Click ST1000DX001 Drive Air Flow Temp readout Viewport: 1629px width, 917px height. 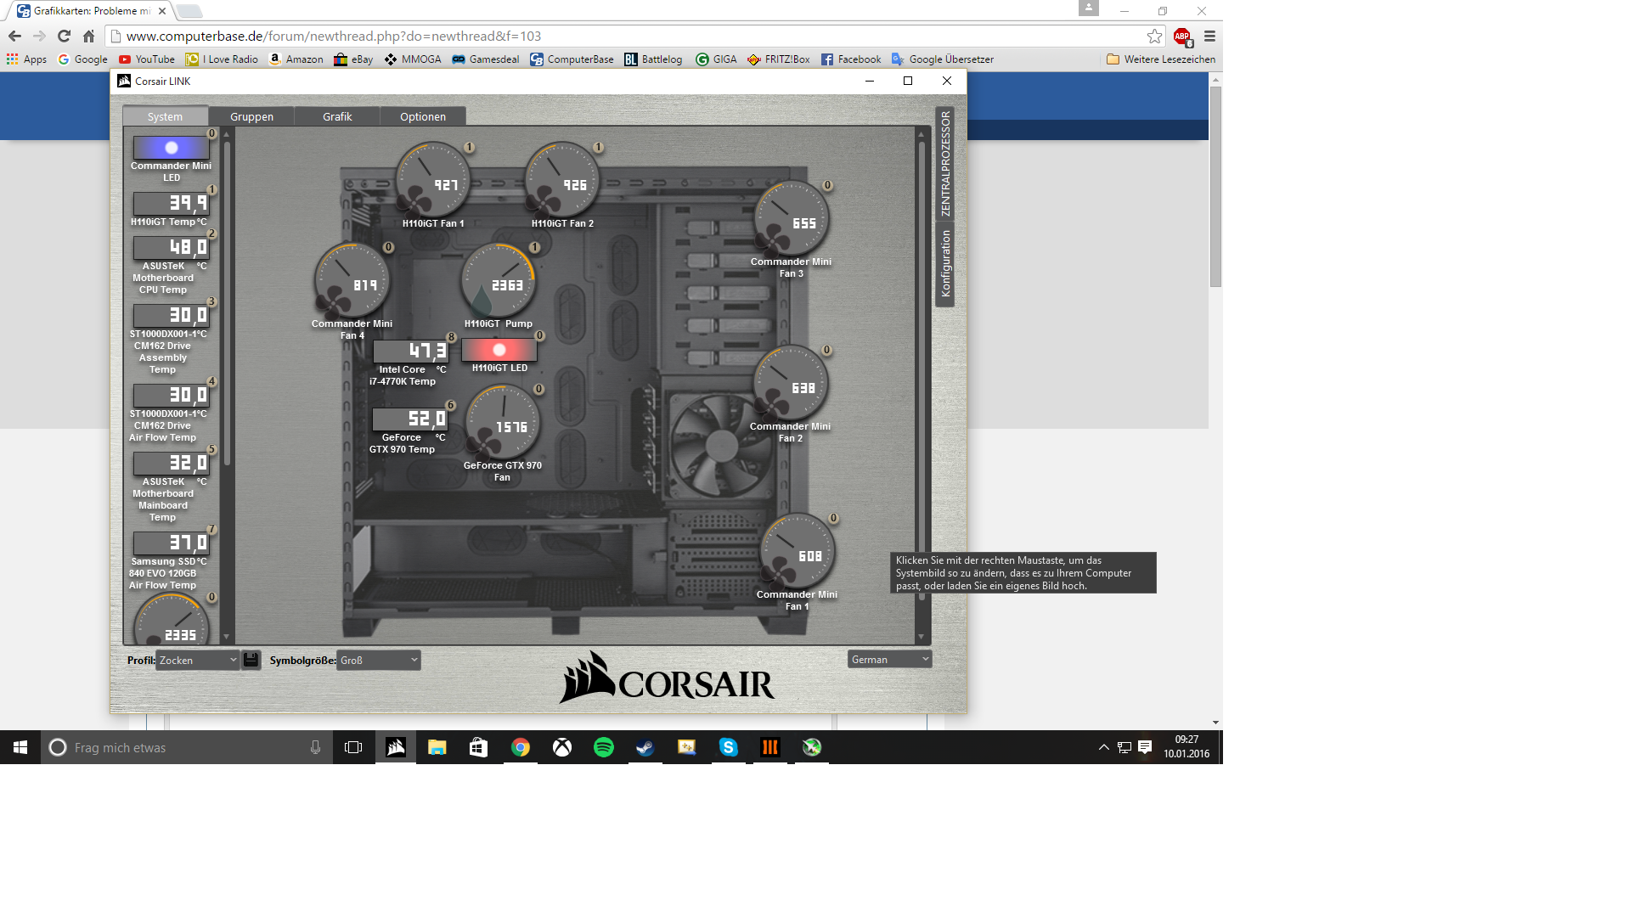click(x=172, y=395)
